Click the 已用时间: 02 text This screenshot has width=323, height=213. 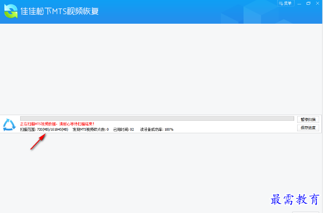pos(124,129)
